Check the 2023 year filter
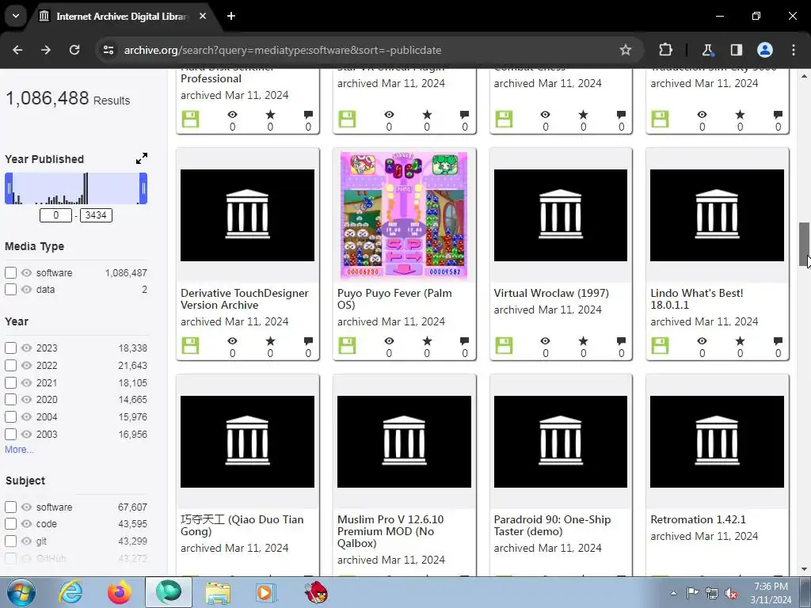This screenshot has width=811, height=608. (x=10, y=348)
